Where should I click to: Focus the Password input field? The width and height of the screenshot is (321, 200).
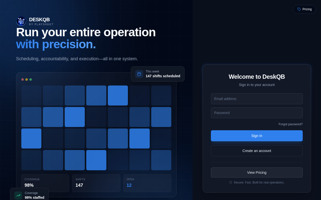pos(257,113)
